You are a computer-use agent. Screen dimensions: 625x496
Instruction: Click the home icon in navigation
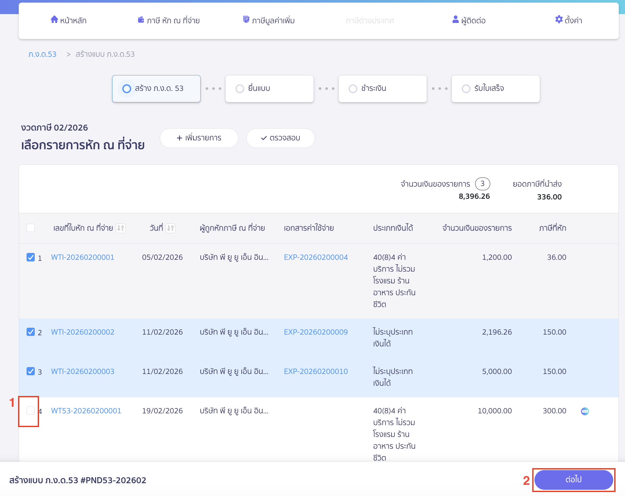tap(54, 20)
